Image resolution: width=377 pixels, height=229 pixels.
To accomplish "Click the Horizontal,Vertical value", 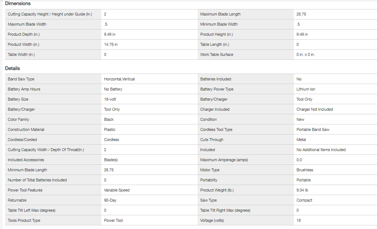I will (x=119, y=79).
